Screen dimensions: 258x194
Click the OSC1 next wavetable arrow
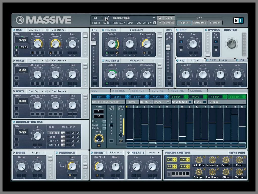point(49,30)
